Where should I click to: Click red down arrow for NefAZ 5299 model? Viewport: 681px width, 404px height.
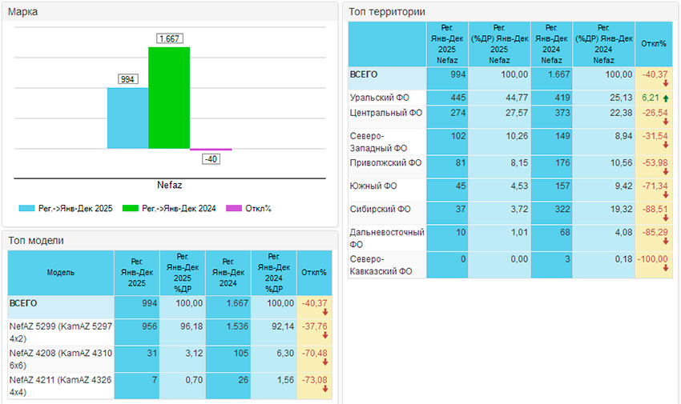pyautogui.click(x=325, y=334)
